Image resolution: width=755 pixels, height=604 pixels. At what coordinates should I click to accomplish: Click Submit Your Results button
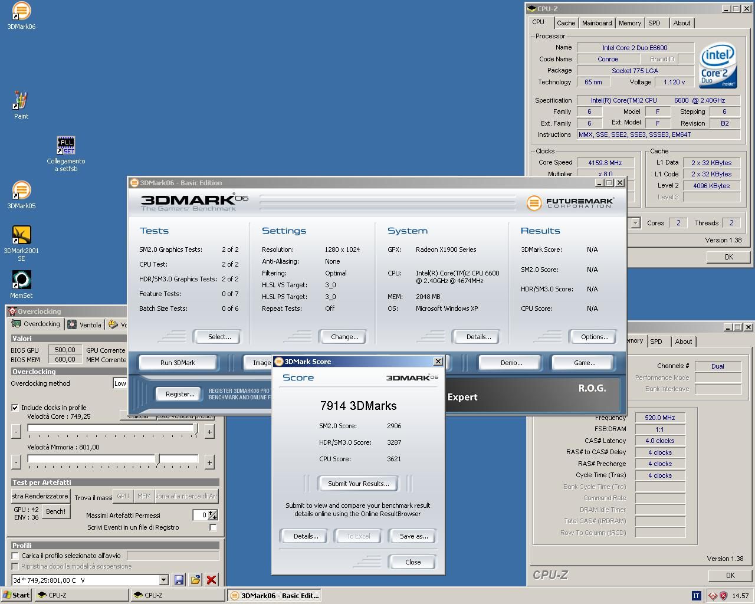point(358,484)
